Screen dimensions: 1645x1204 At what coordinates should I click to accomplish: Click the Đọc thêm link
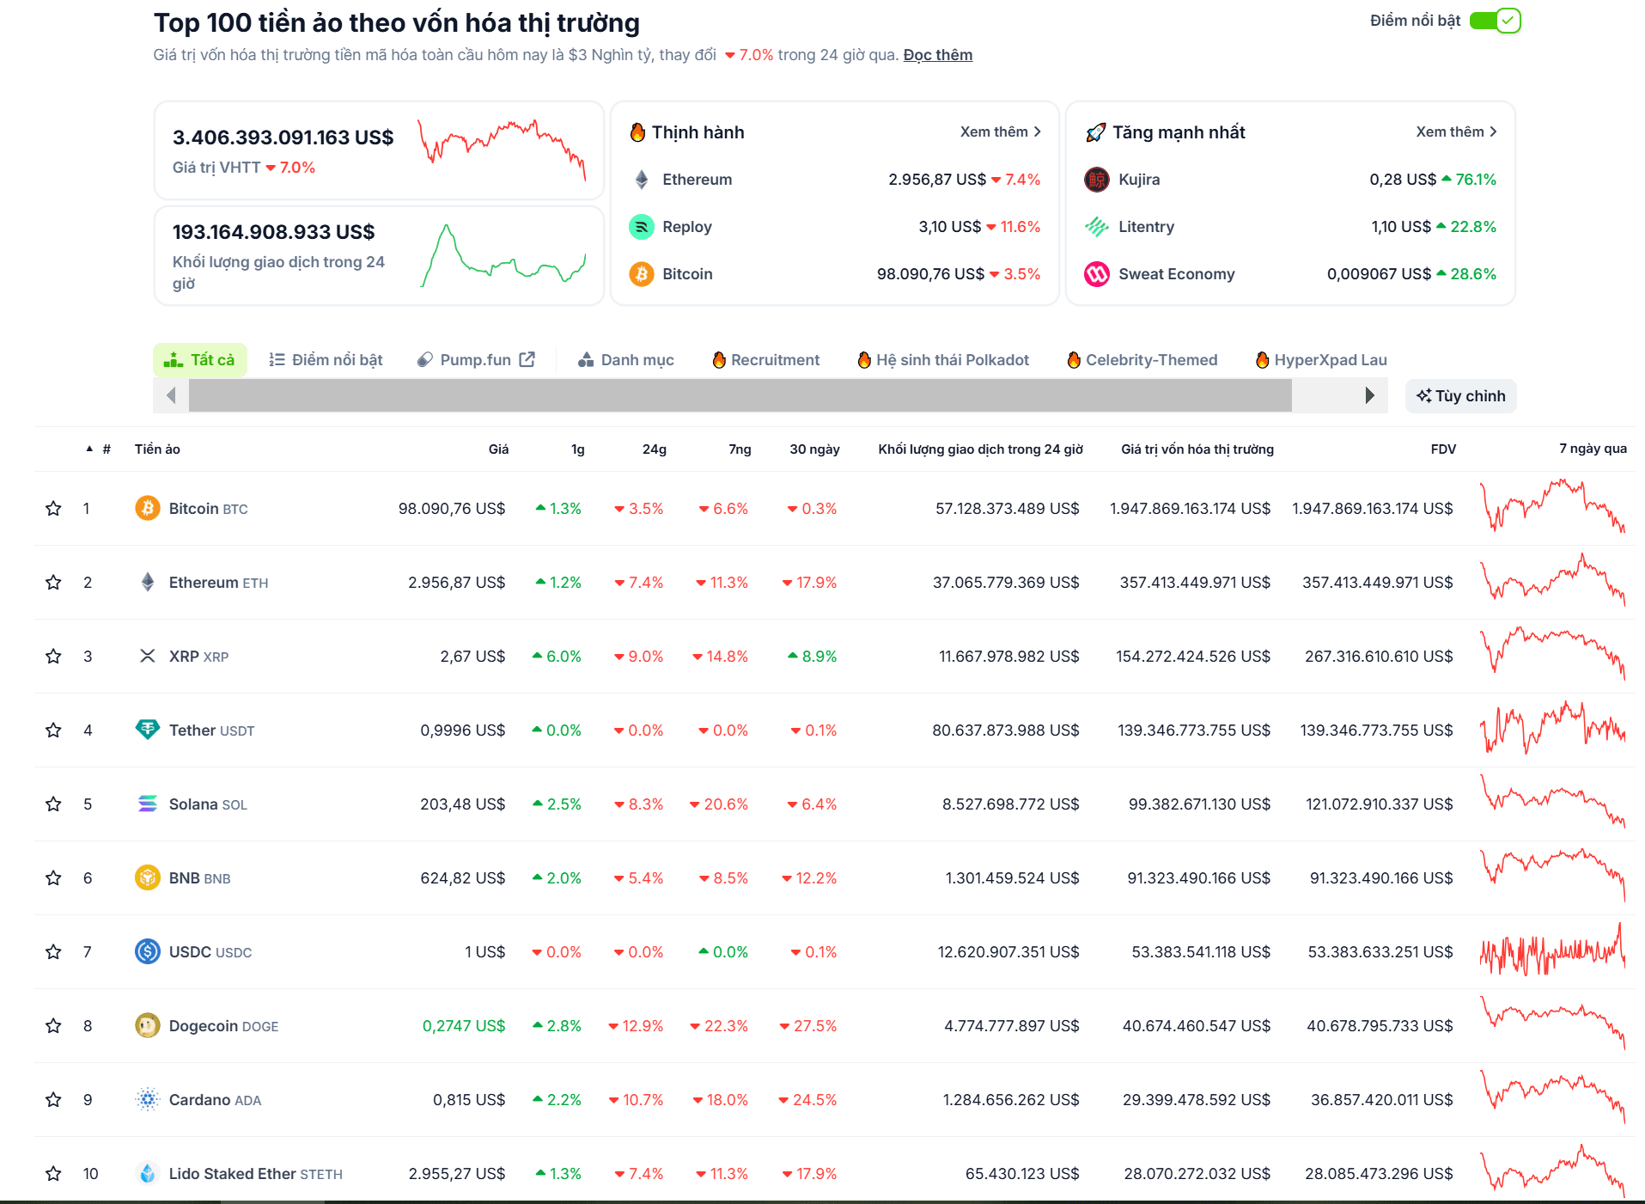coord(937,55)
